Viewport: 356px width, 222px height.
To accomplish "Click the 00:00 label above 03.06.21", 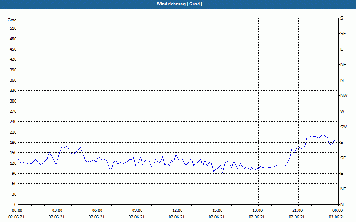I will [337, 210].
